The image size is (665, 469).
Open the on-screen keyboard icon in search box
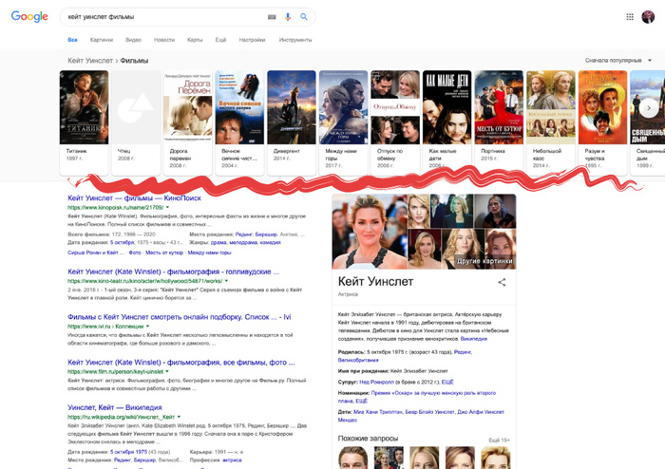pos(272,17)
